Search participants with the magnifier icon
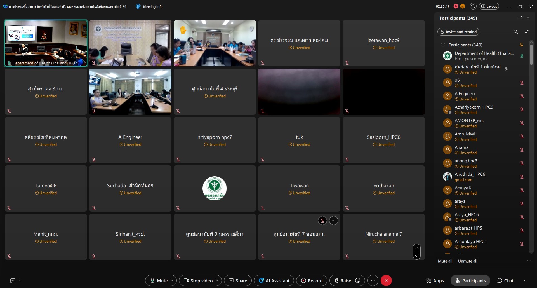Viewport: 537px width, 288px height. 515,32
